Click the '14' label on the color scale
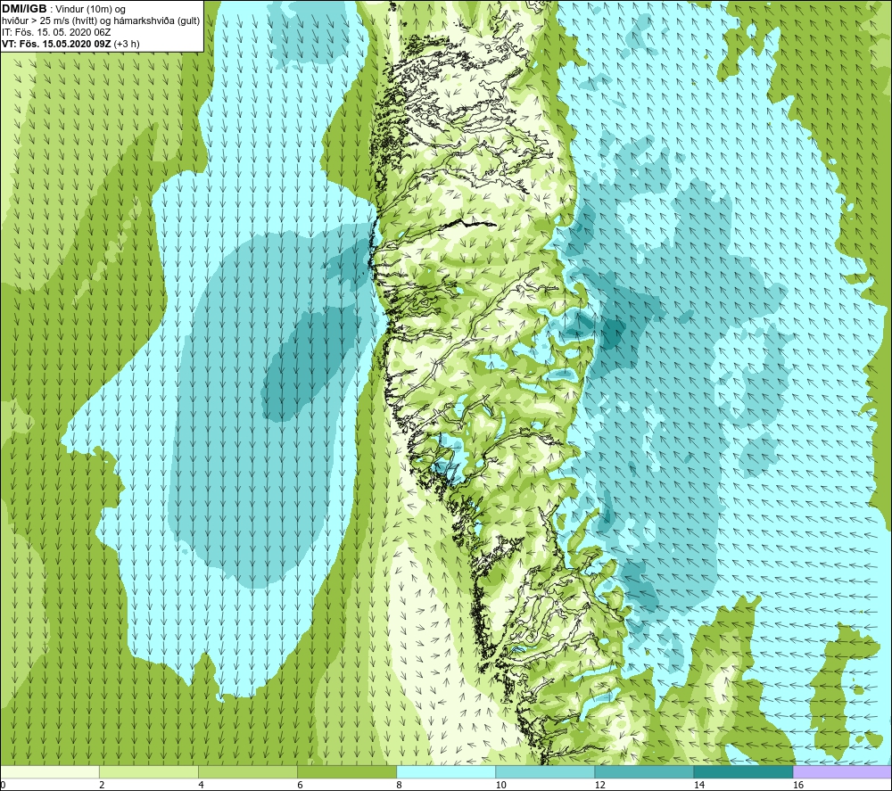This screenshot has width=892, height=791. 698,785
